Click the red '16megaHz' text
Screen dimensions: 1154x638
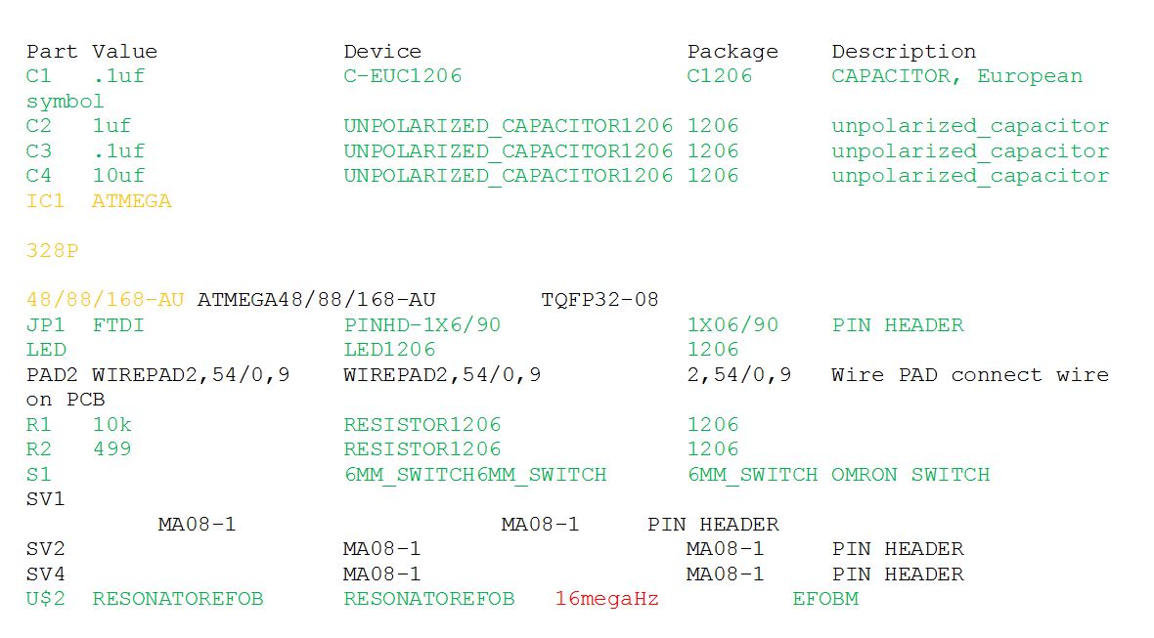[606, 600]
